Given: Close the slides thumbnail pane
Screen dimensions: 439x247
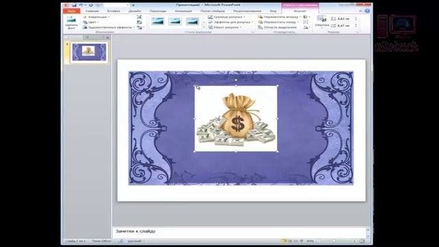Looking at the screenshot, I should click(x=108, y=37).
